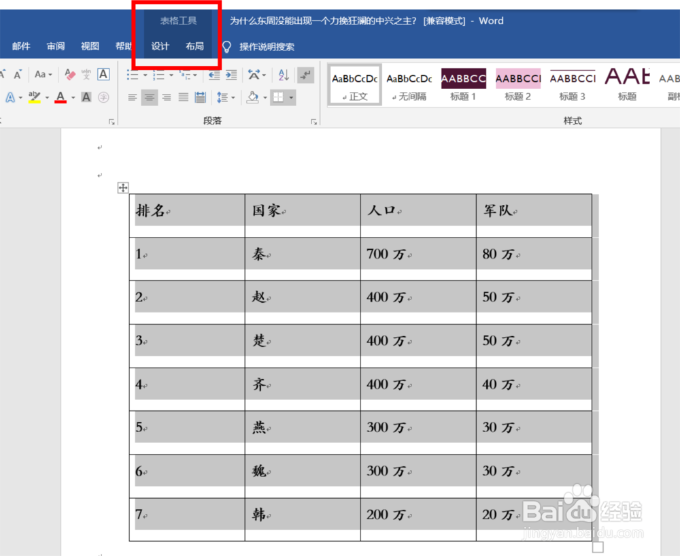
Task: Apply the red font color
Action: tap(60, 97)
